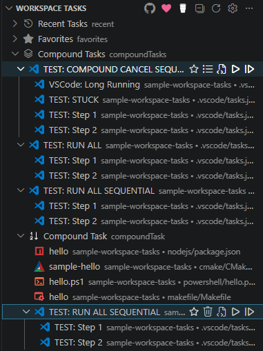263x351 pixels.
Task: Collapse the TEST: RUN ALL chevron
Action: coord(21,145)
